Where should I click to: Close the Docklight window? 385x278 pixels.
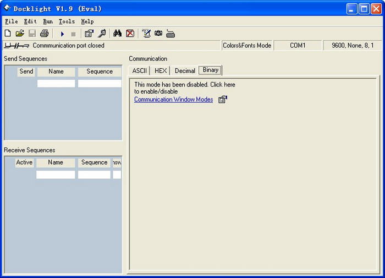coord(376,9)
